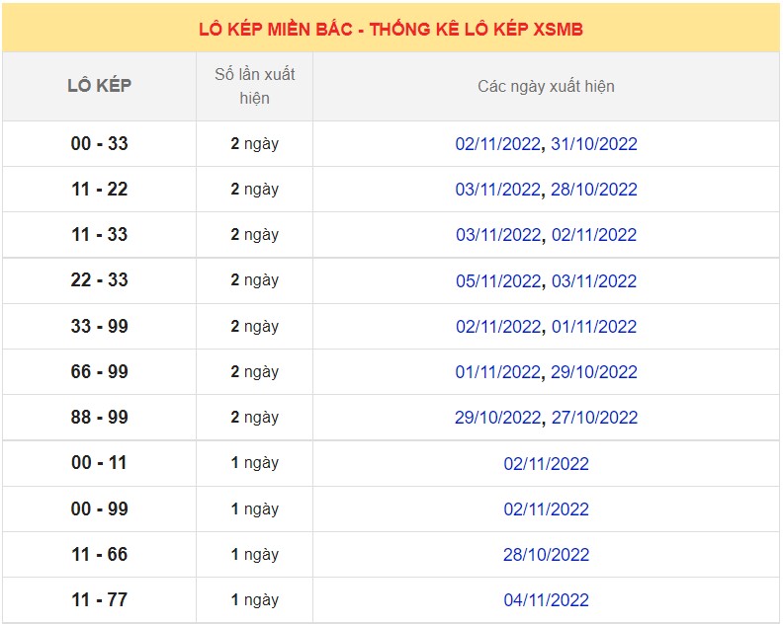Select the '11 - 33' pair cell

pos(100,234)
